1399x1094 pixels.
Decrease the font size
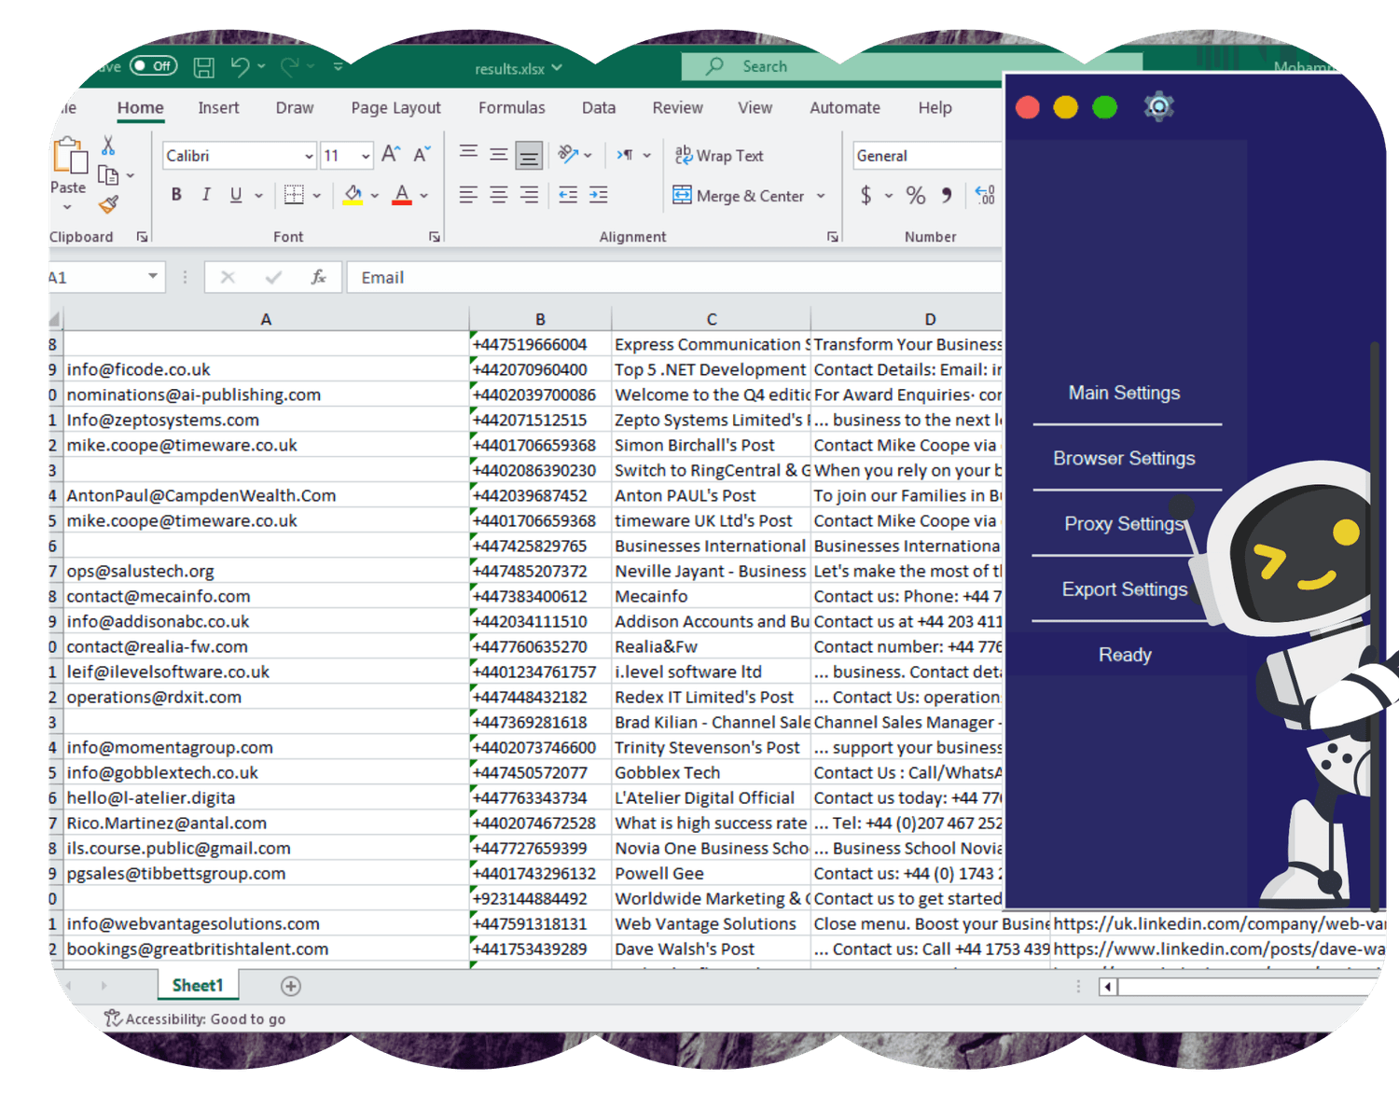click(x=422, y=155)
